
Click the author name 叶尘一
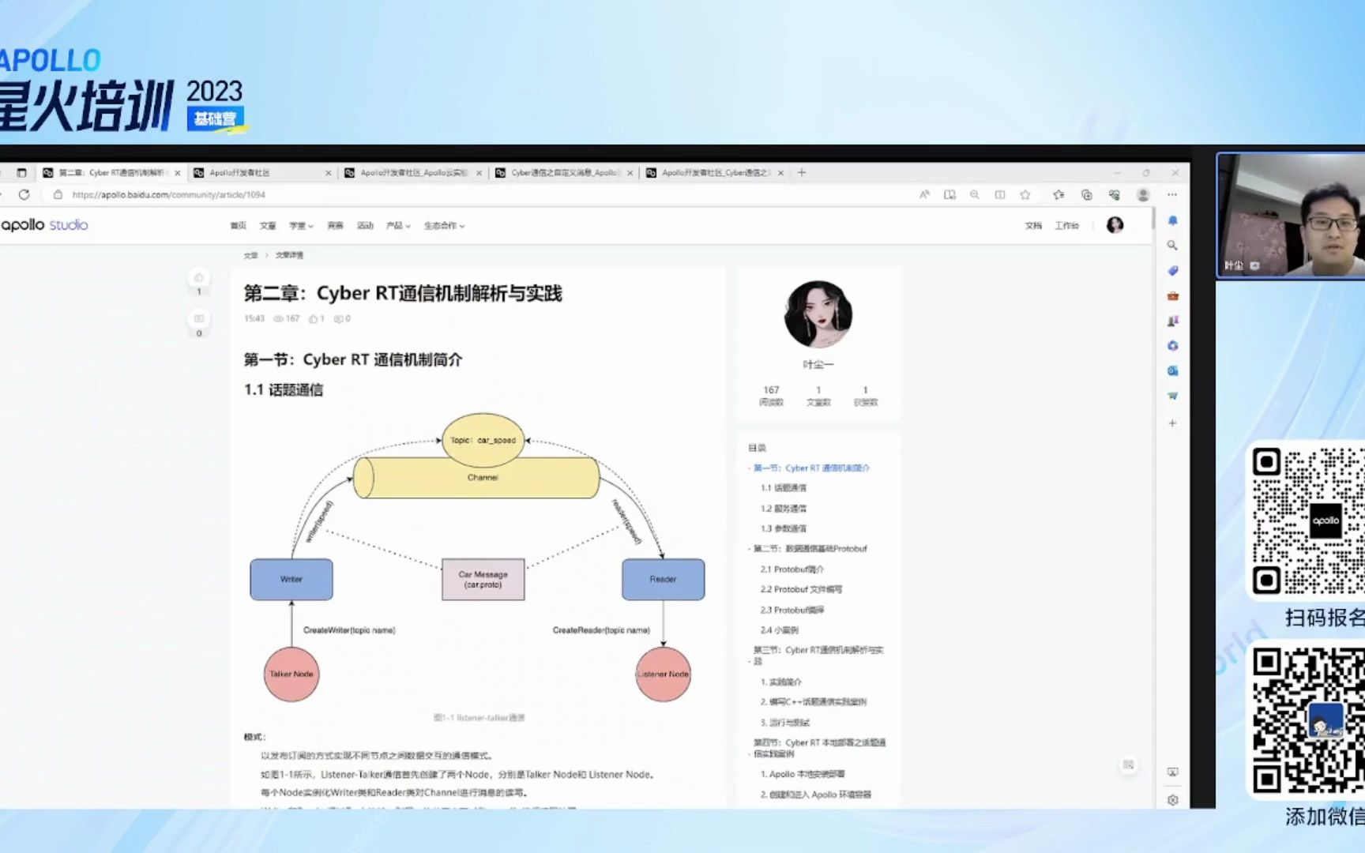click(x=818, y=364)
